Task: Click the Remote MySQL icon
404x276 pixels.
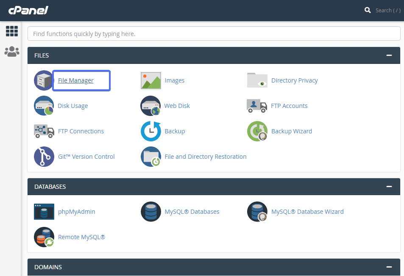Action: [44, 237]
